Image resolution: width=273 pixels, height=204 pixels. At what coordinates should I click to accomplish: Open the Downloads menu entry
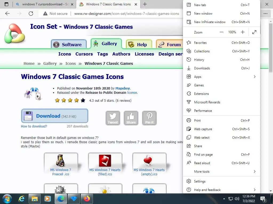(x=222, y=68)
